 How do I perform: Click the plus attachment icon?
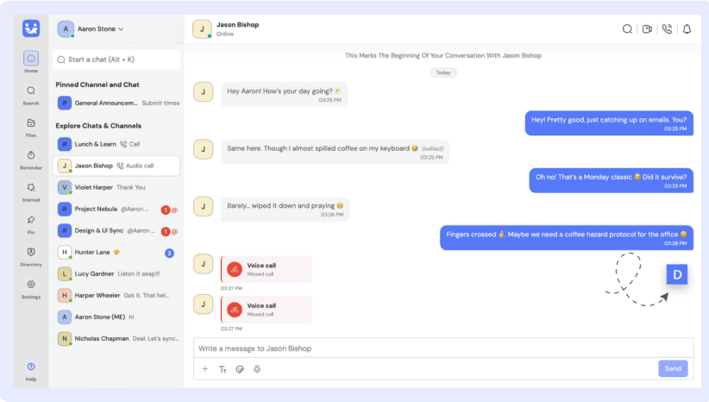[204, 369]
